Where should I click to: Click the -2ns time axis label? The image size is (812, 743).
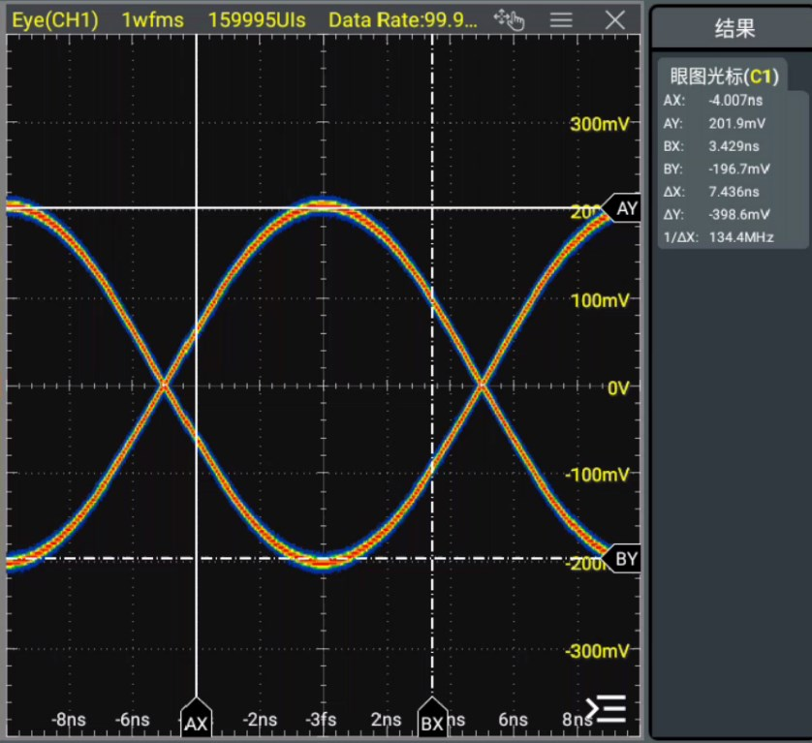tap(260, 720)
